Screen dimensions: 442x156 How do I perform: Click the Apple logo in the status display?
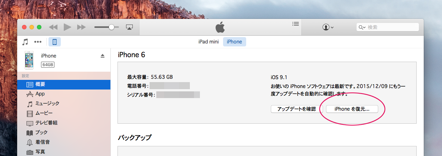click(x=220, y=27)
